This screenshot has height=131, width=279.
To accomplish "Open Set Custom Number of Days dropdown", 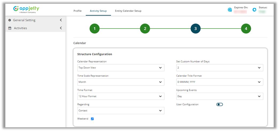I will 219,68.
